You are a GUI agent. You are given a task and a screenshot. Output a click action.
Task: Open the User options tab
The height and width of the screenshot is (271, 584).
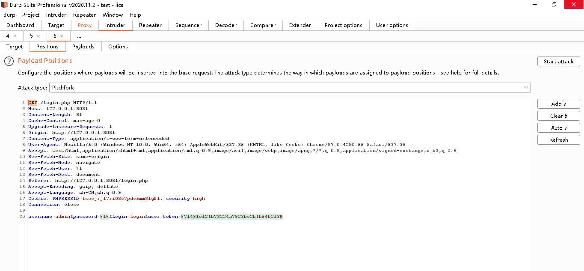click(x=392, y=25)
